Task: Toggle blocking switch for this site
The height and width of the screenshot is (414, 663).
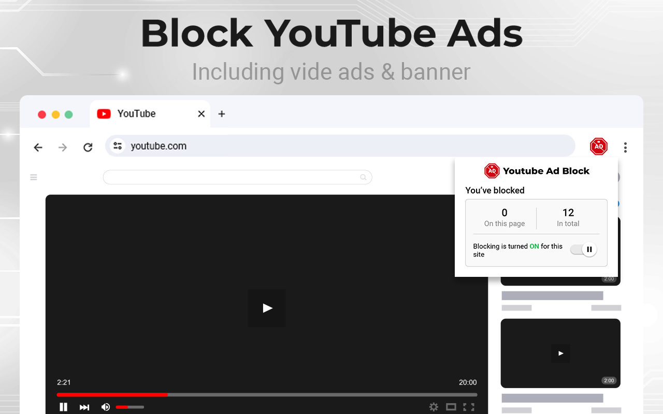Action: (x=583, y=249)
